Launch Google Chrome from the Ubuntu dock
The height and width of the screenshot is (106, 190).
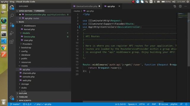(4, 48)
